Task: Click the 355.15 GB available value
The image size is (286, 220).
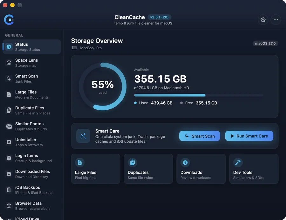Action: 160,79
